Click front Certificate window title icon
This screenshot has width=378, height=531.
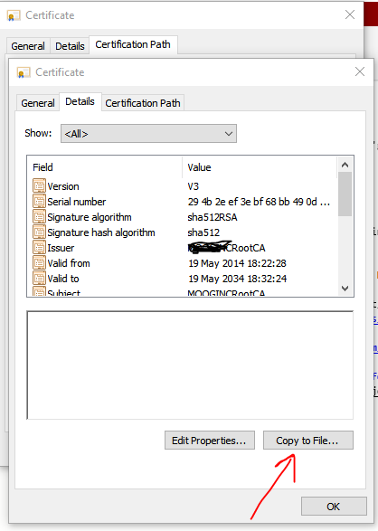pos(24,72)
